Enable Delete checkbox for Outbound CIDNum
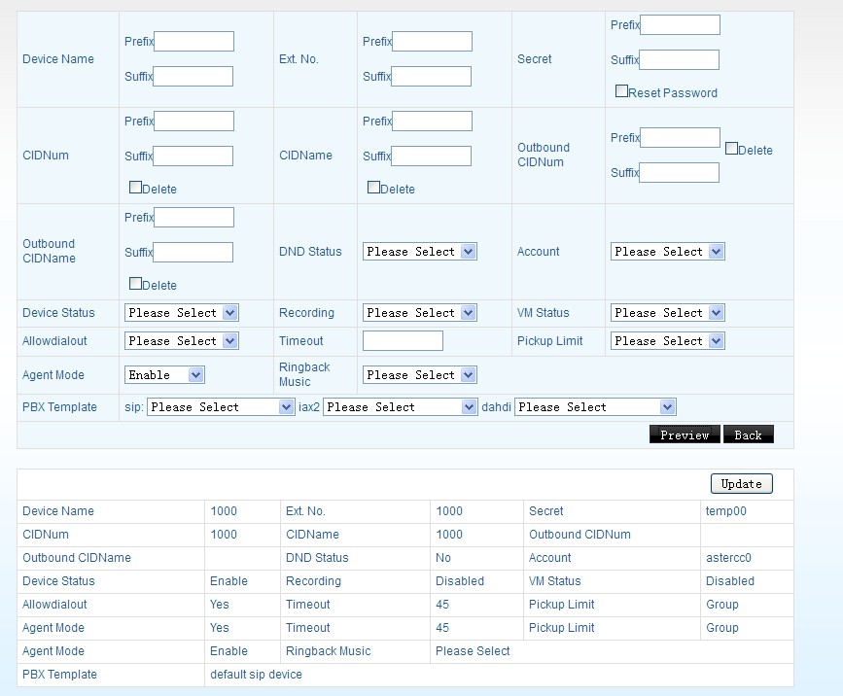The height and width of the screenshot is (696, 843). pyautogui.click(x=731, y=149)
